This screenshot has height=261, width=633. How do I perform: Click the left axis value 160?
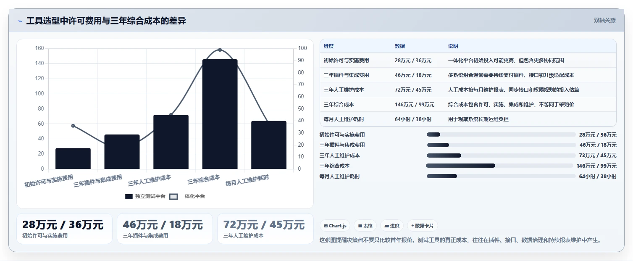pyautogui.click(x=39, y=48)
